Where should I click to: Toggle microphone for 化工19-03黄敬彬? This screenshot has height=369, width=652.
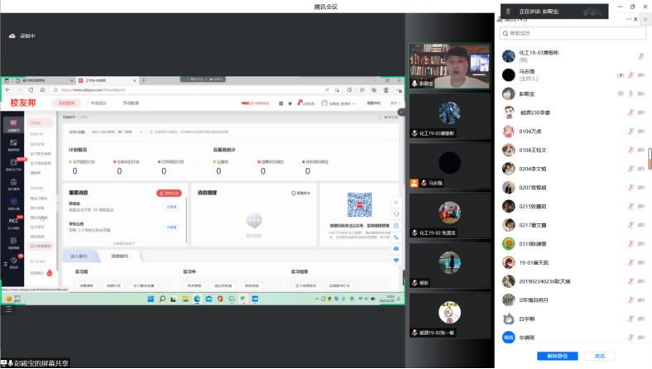641,56
